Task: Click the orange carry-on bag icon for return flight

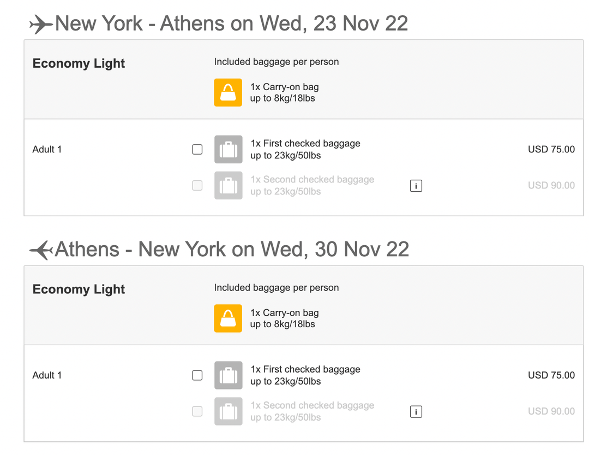Action: coord(227,318)
